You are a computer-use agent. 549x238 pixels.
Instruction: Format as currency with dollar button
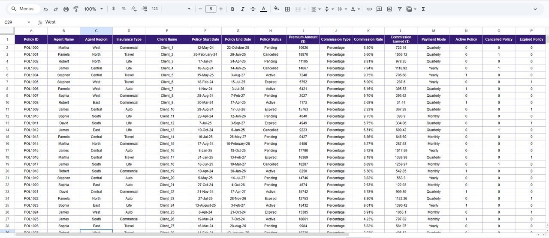pos(113,9)
